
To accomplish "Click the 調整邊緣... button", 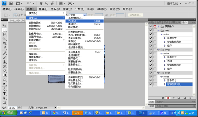I will tap(136, 15).
